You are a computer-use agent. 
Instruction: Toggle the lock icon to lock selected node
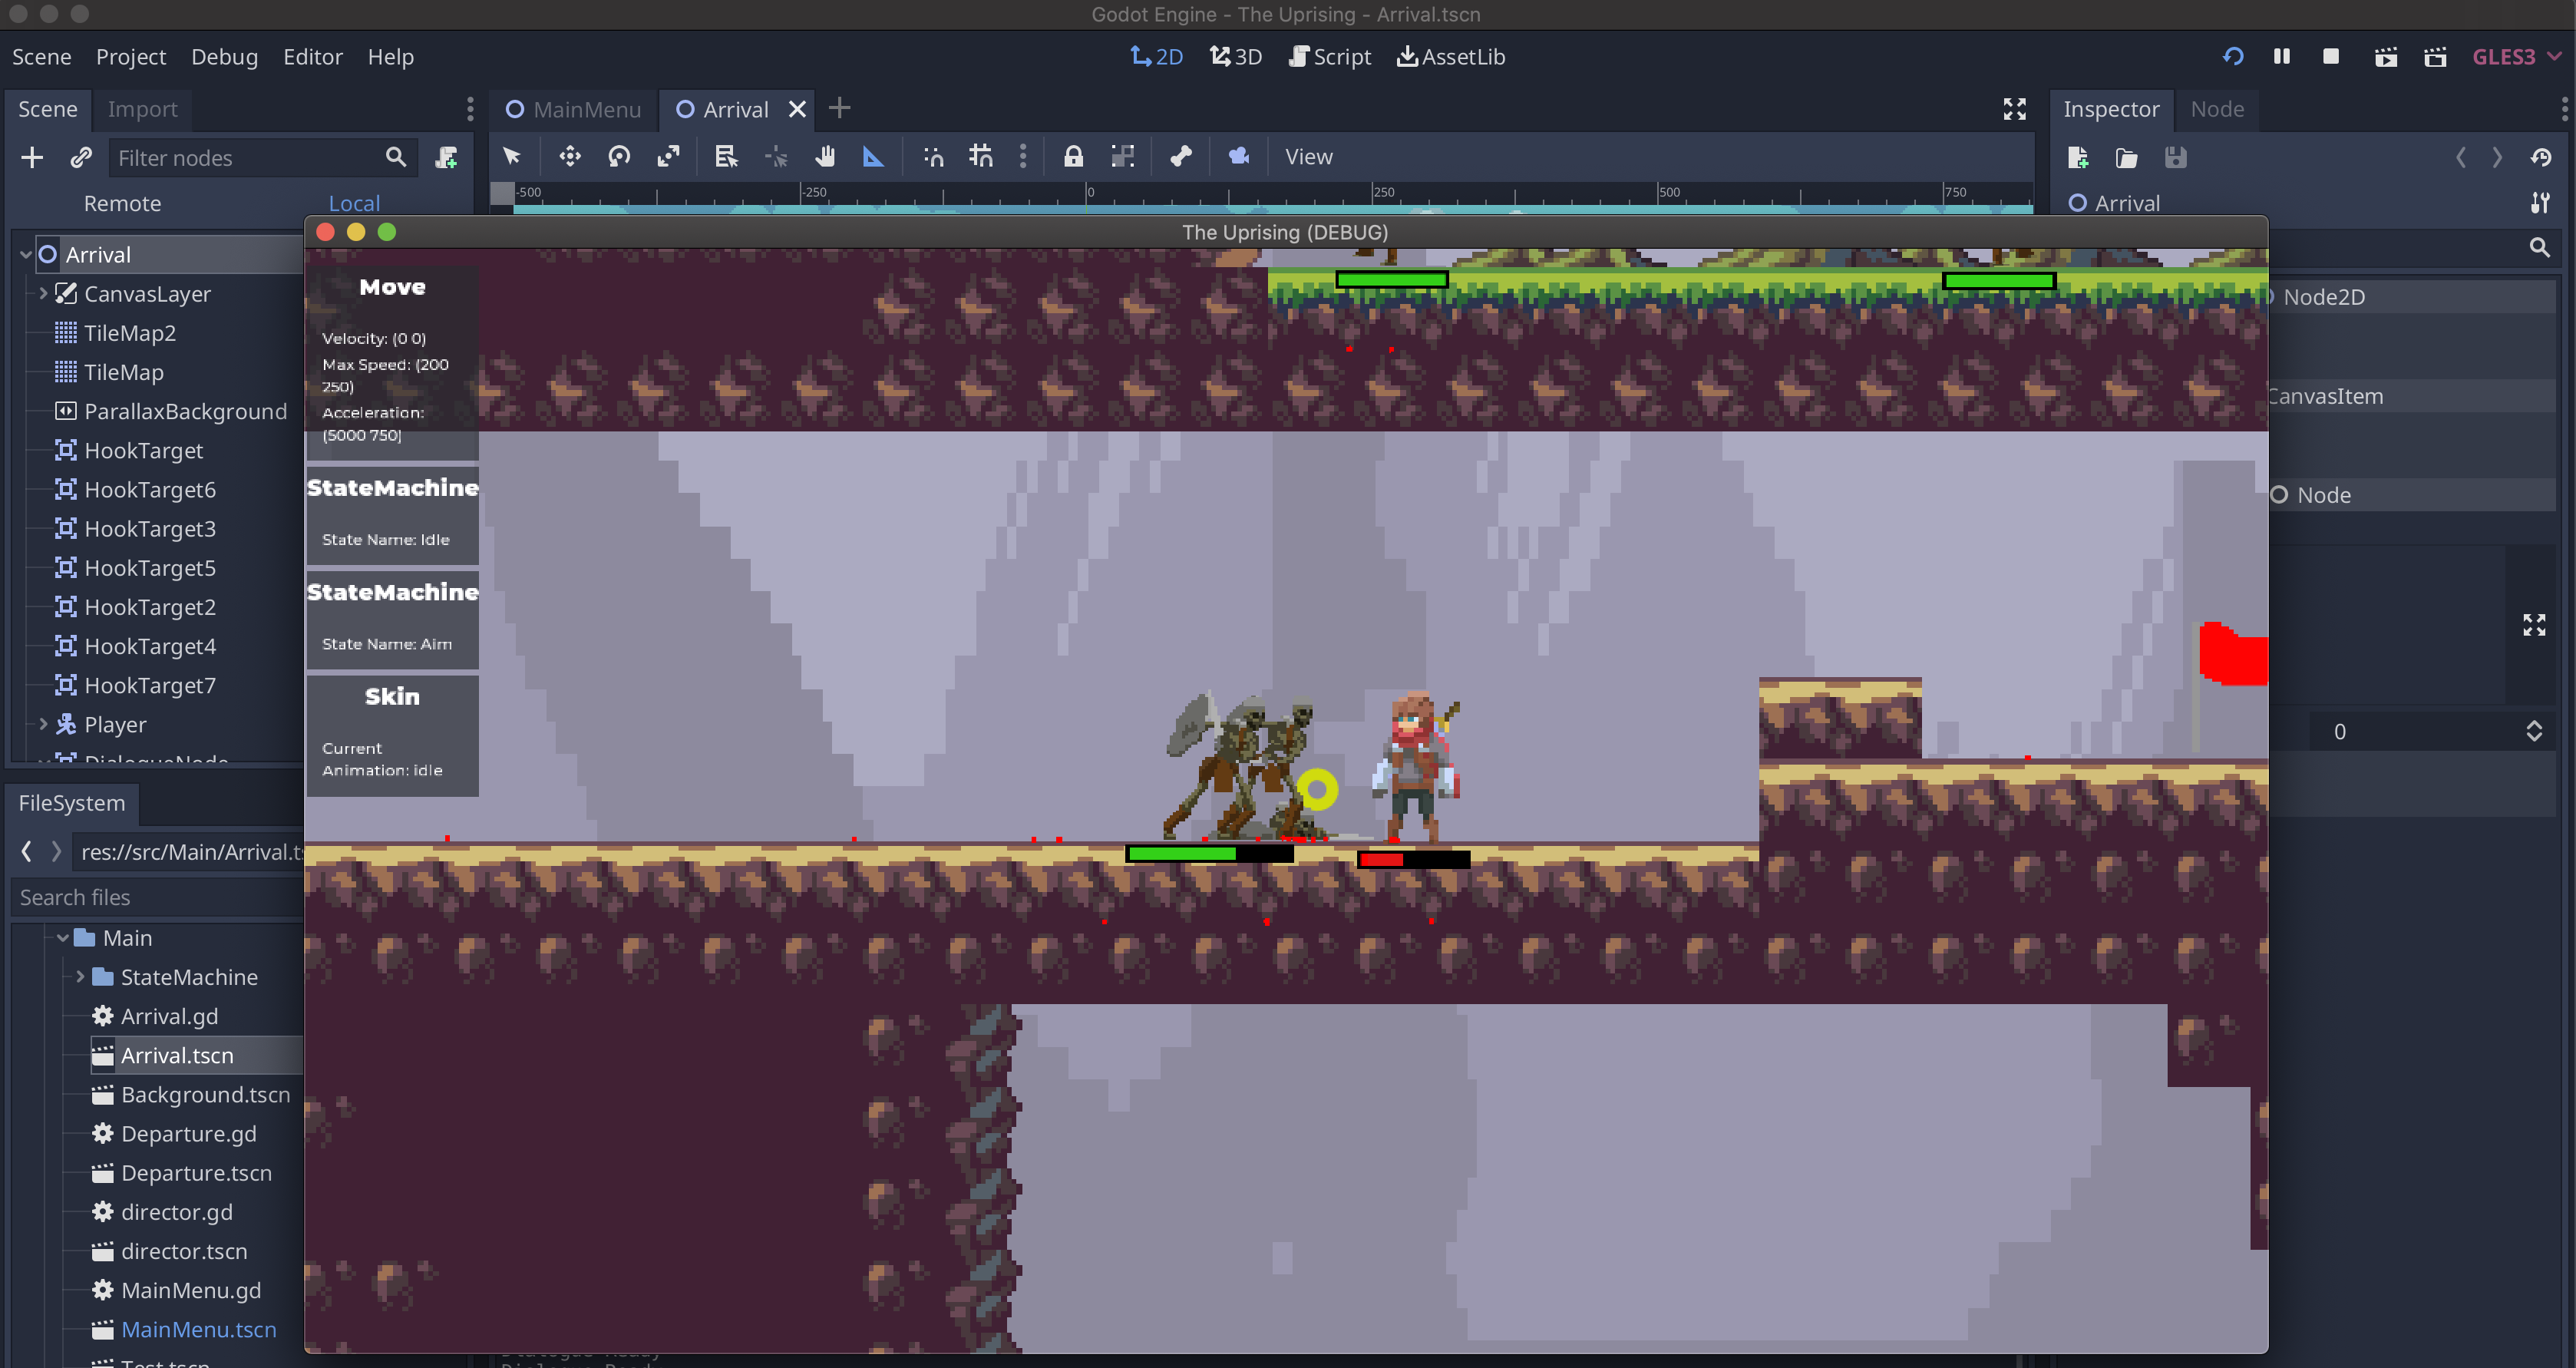coord(1073,157)
